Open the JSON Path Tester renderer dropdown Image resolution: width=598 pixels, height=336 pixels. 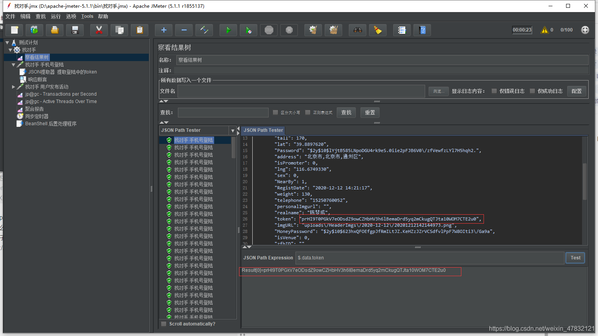tap(233, 130)
